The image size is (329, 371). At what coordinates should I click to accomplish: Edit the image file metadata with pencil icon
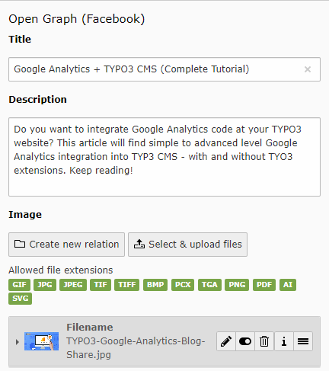pyautogui.click(x=226, y=341)
